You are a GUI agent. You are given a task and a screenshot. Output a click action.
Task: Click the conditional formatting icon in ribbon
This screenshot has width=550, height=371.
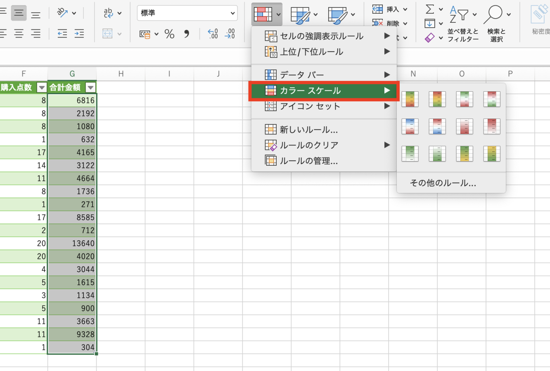click(x=263, y=14)
